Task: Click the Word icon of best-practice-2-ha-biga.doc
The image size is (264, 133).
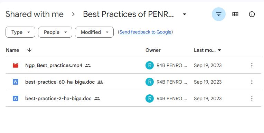Action: [x=16, y=98]
